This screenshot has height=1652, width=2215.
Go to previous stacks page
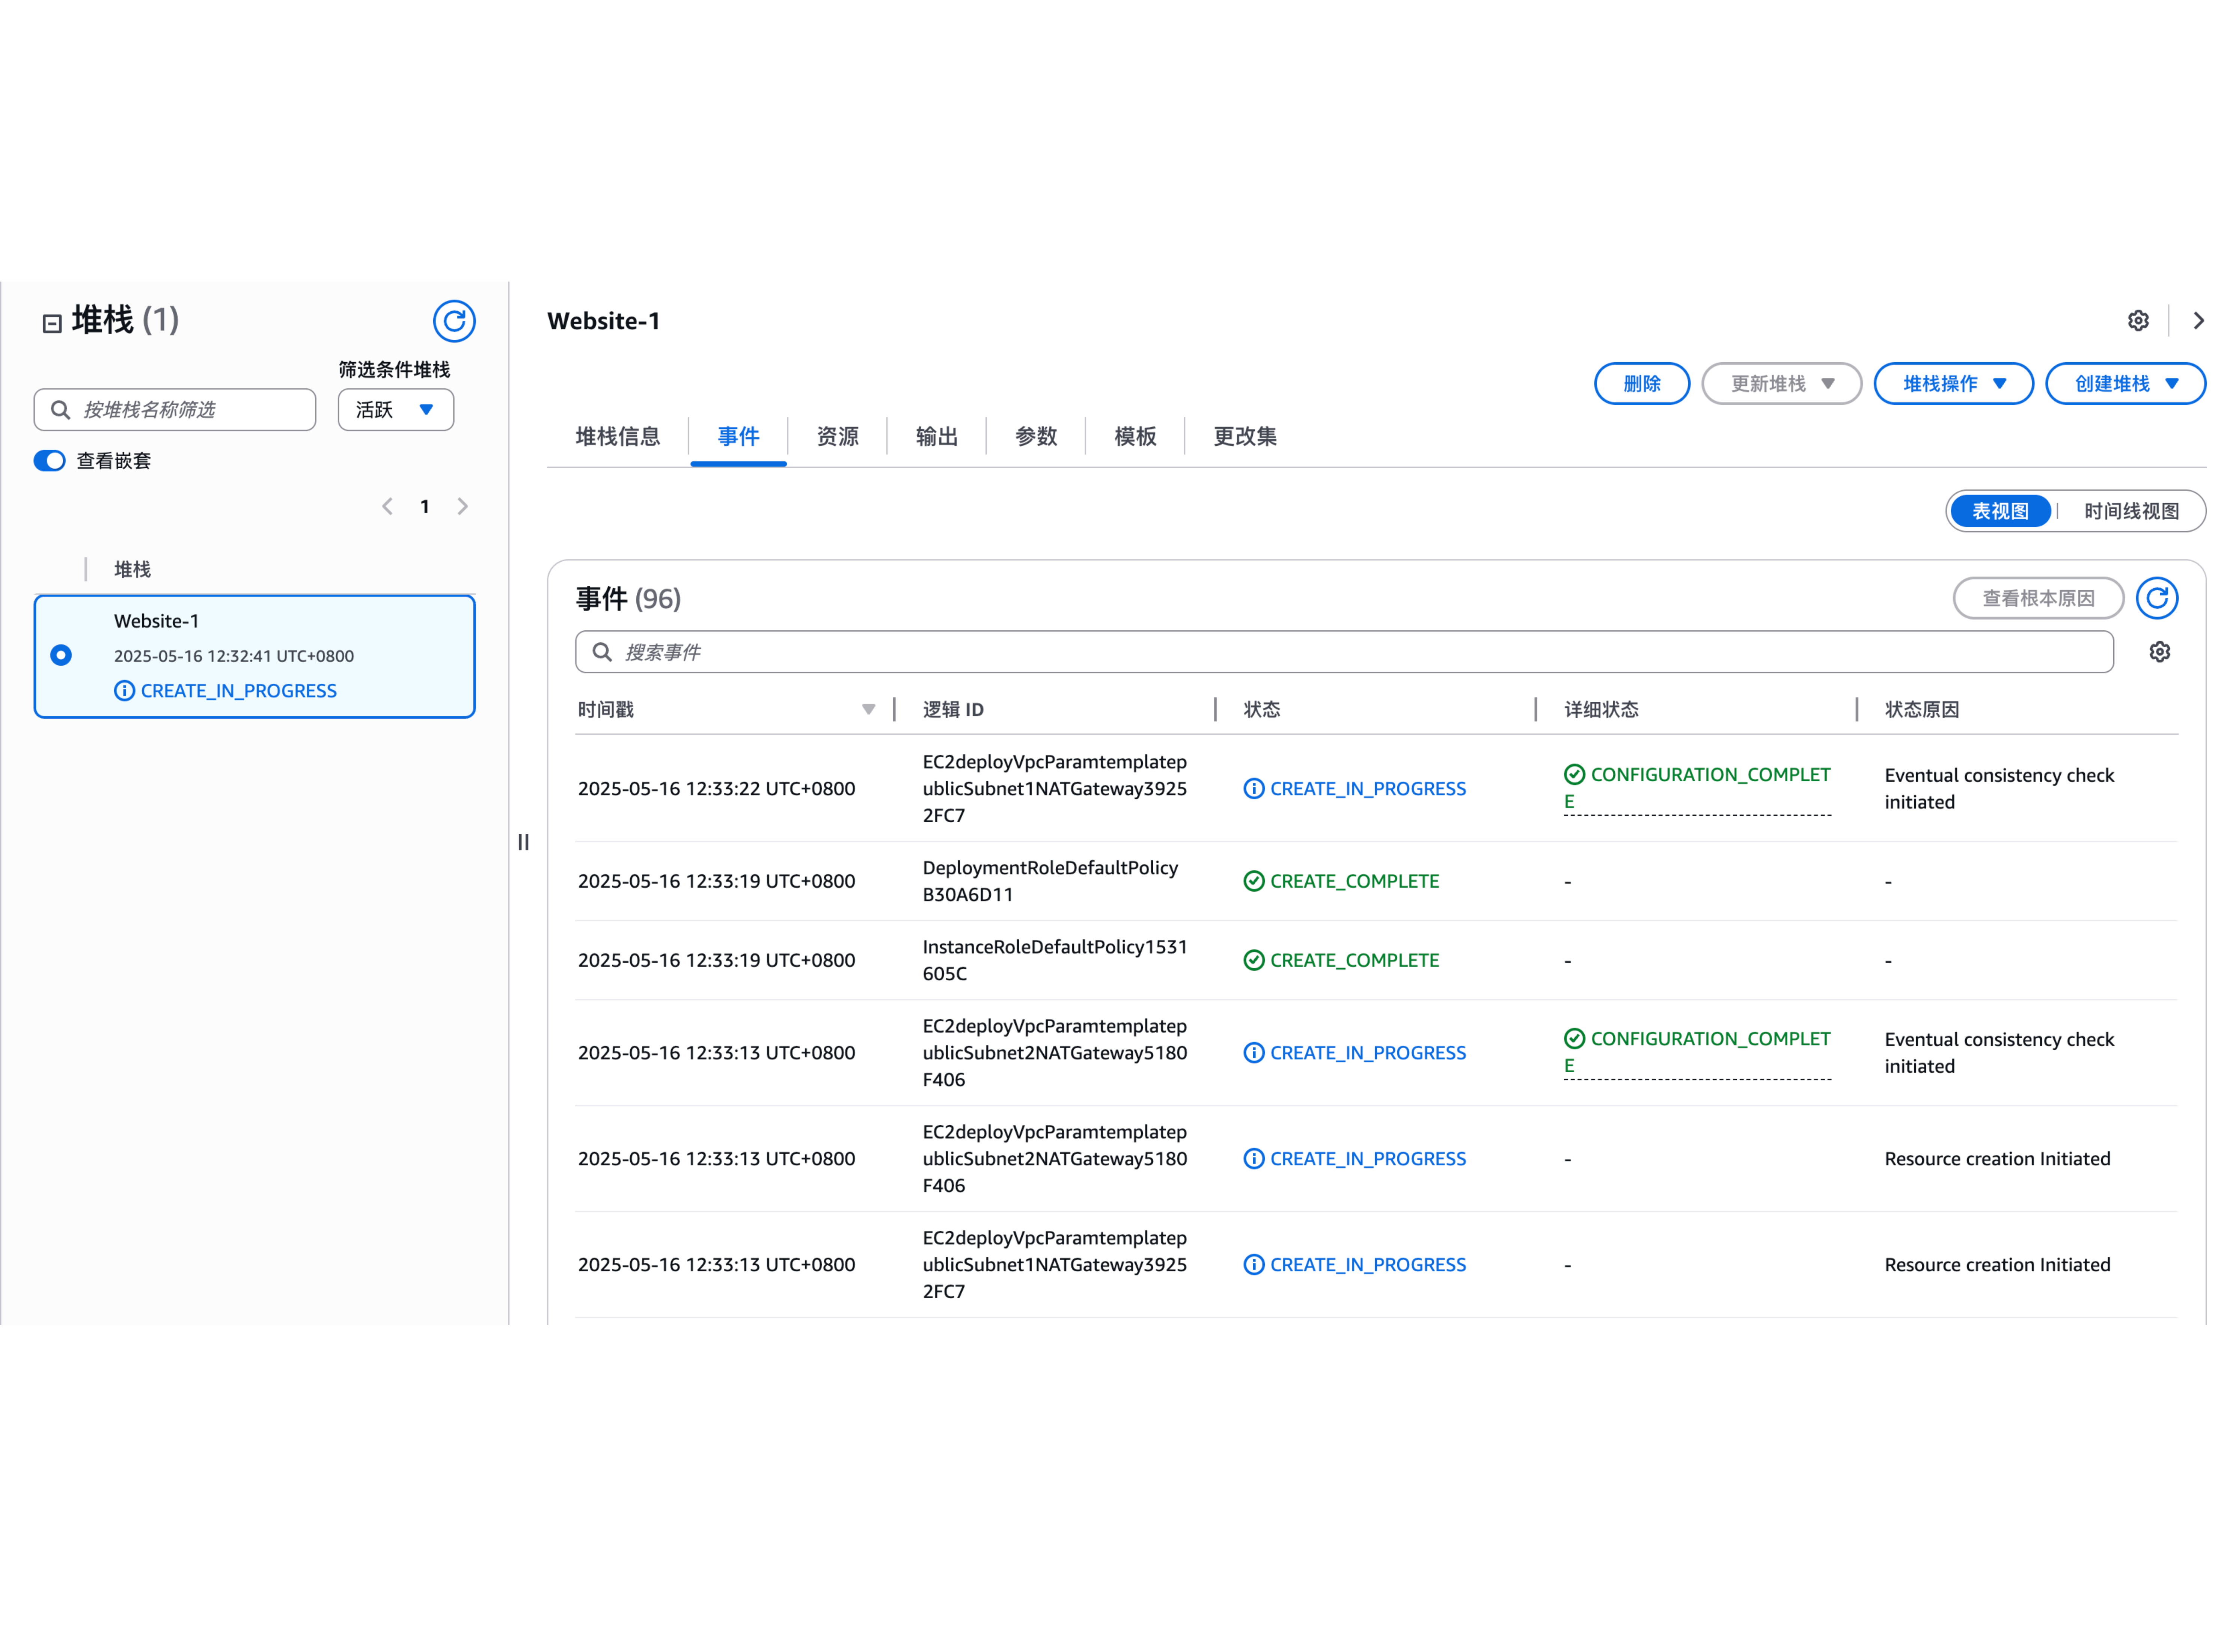pyautogui.click(x=387, y=506)
